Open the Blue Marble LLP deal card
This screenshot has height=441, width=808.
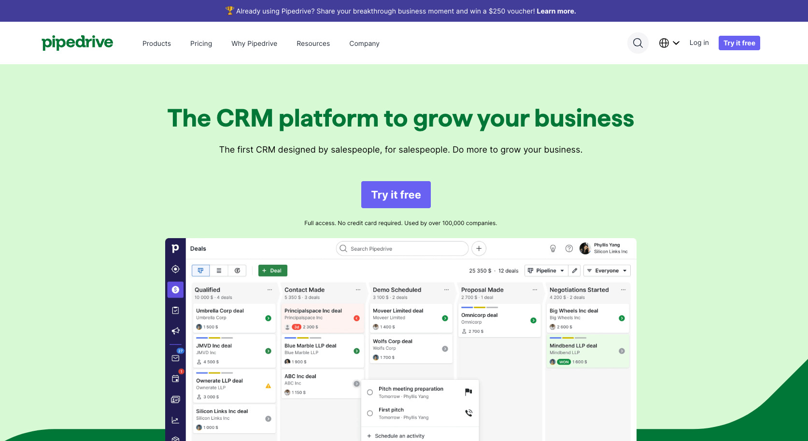point(323,352)
